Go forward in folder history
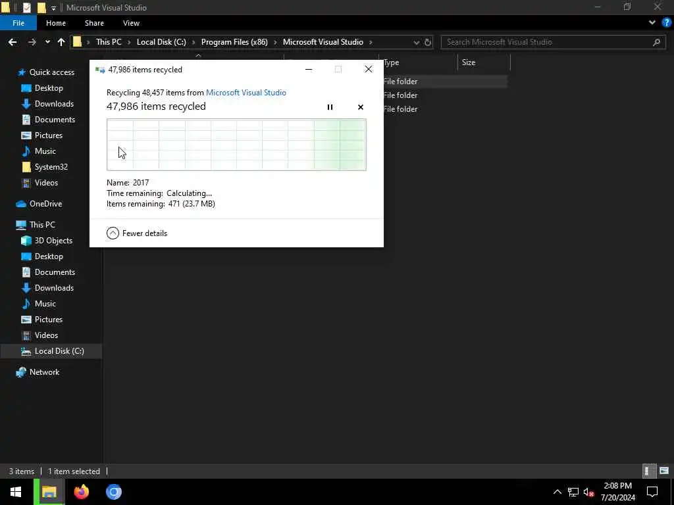The image size is (674, 505). pyautogui.click(x=32, y=42)
